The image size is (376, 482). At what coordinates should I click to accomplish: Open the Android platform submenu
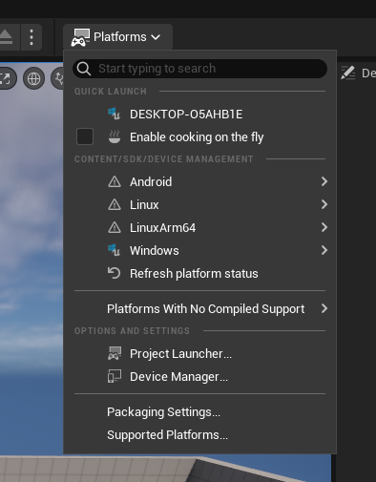(199, 181)
